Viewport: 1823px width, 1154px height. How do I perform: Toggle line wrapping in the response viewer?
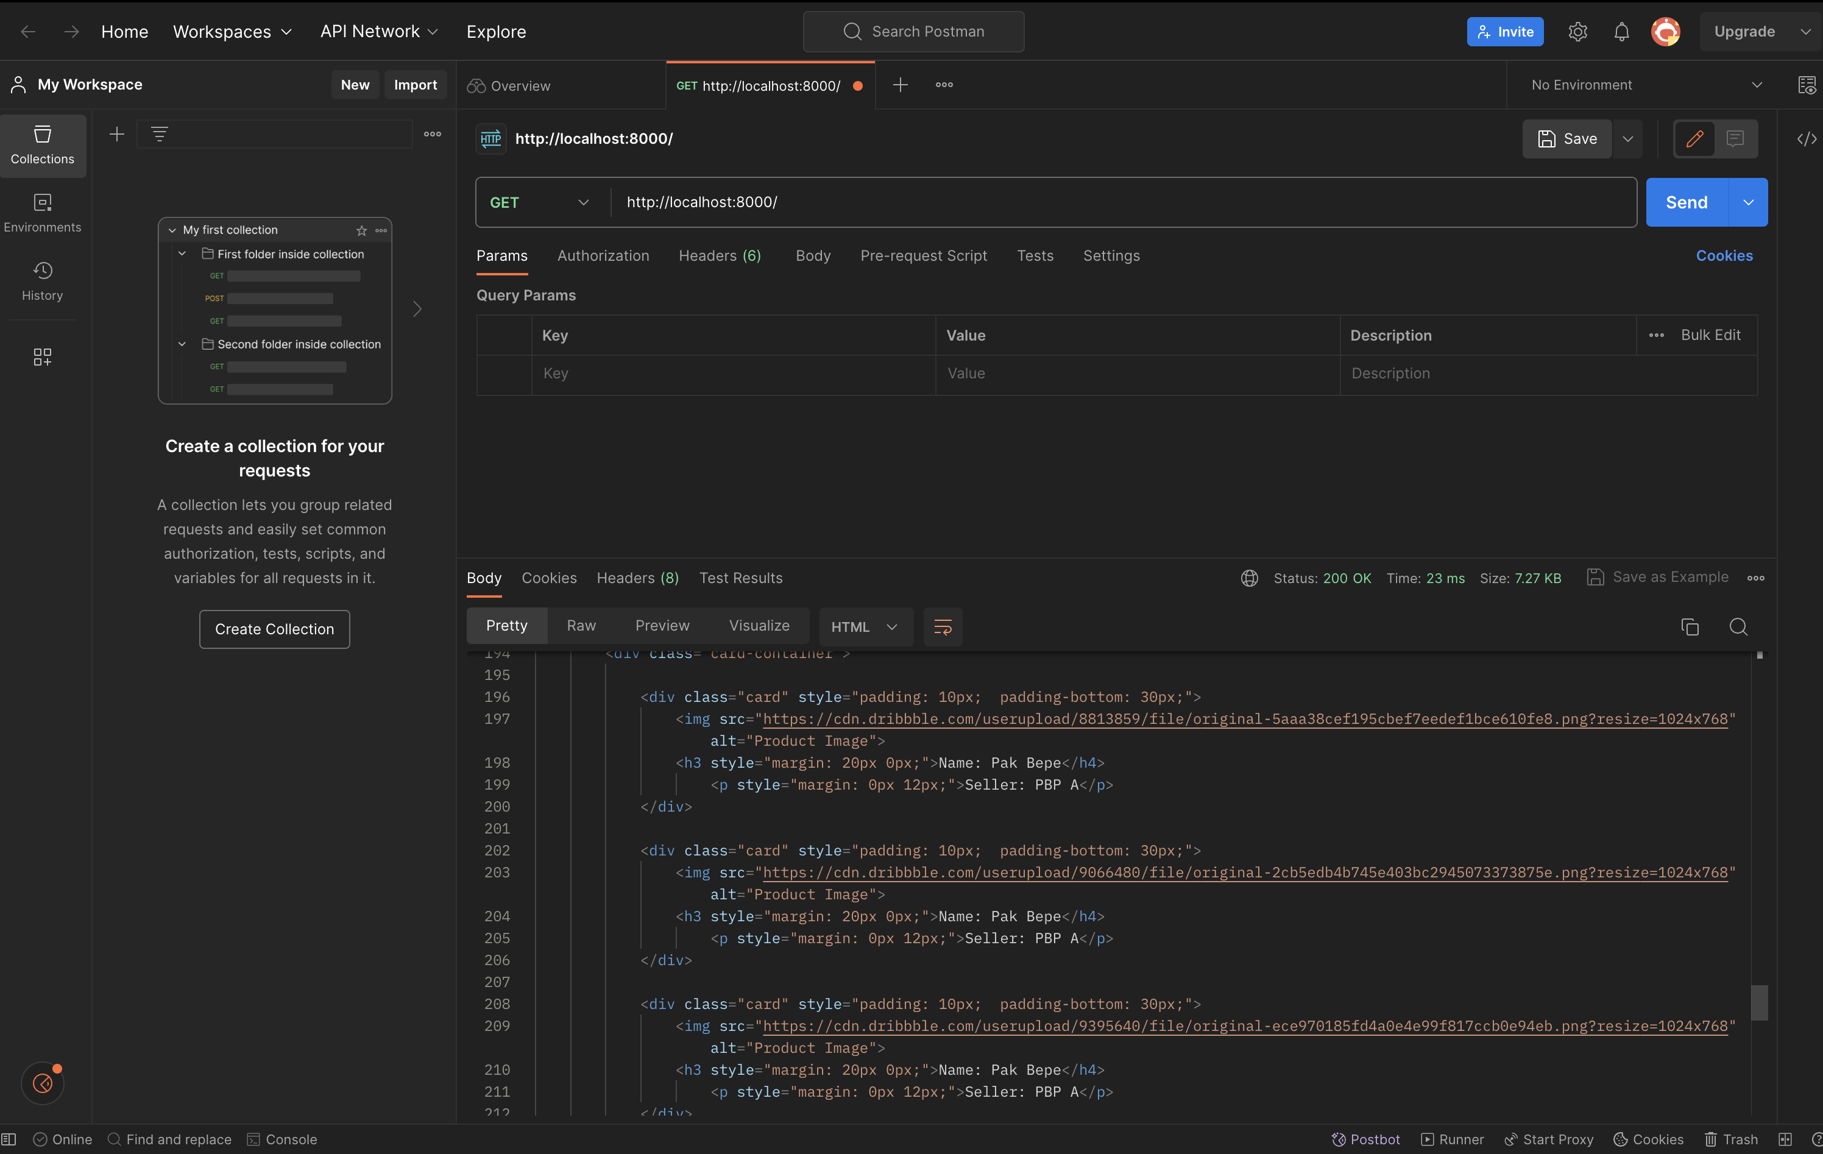pos(943,627)
